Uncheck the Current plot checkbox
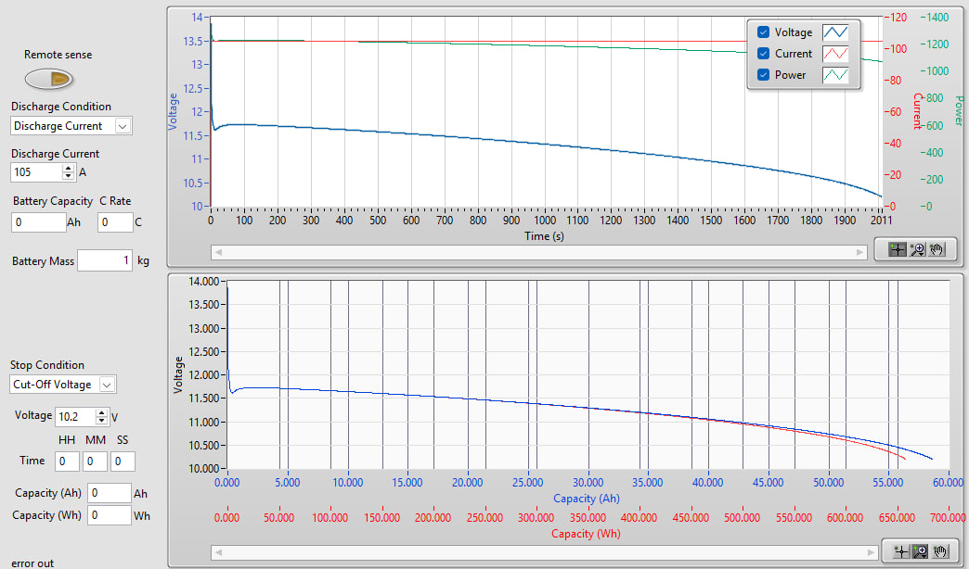The width and height of the screenshot is (969, 569). (x=763, y=54)
